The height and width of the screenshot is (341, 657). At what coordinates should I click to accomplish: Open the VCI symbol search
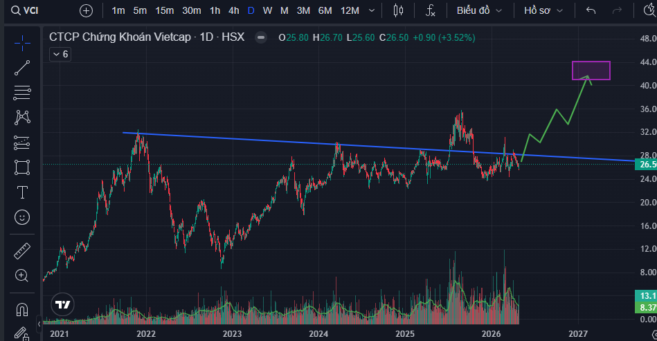click(25, 10)
